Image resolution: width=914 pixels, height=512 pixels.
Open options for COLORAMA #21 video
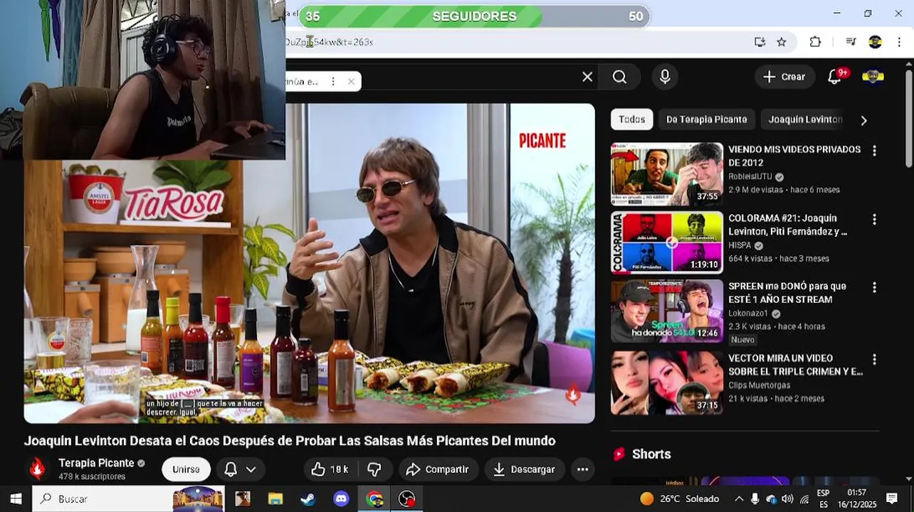(874, 220)
